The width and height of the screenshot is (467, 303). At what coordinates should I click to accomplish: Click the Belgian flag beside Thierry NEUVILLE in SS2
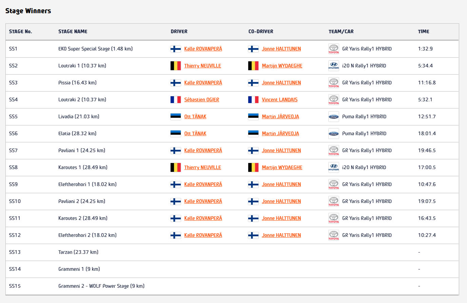[175, 66]
